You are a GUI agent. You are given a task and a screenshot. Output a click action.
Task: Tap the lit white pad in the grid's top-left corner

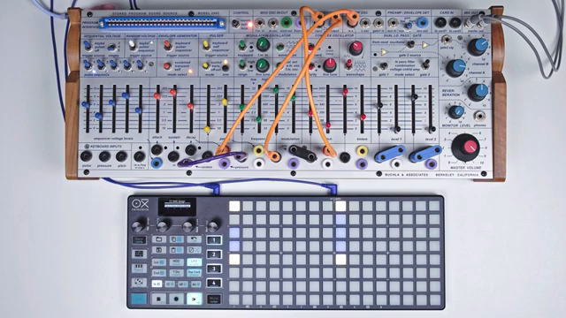tap(234, 206)
